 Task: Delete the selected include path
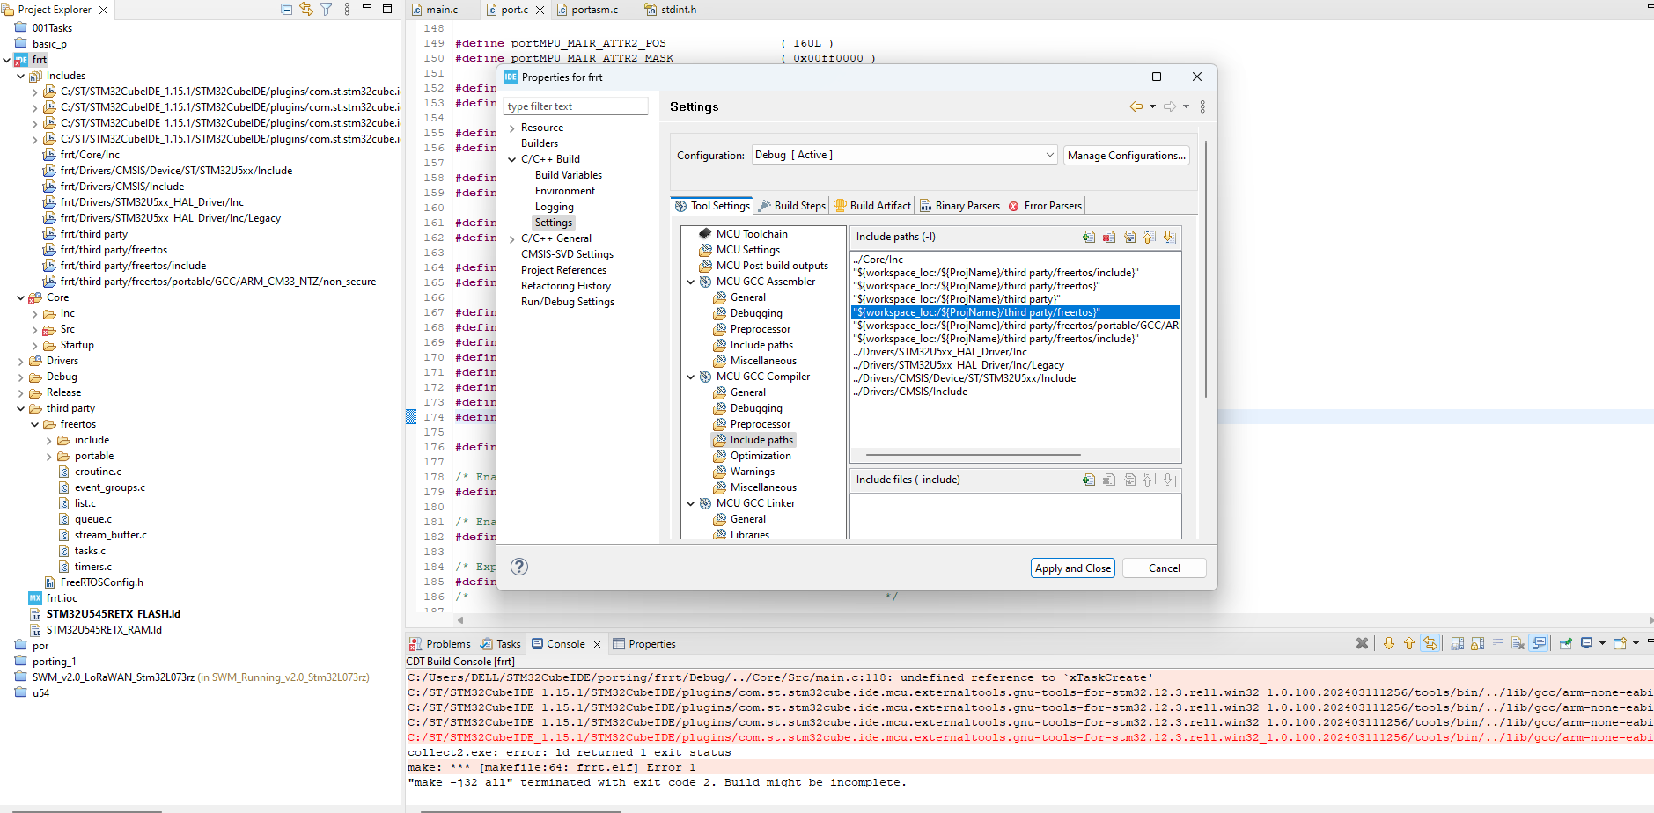coord(1109,237)
